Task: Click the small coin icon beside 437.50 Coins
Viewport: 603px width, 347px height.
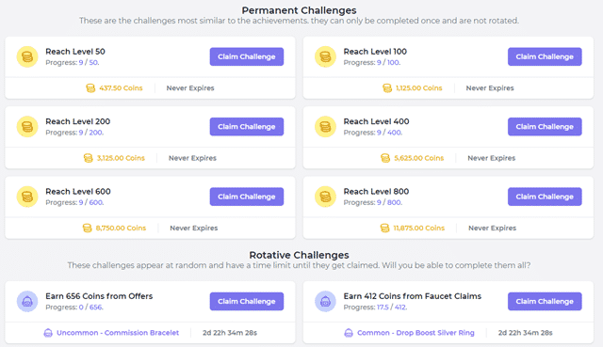Action: 90,88
